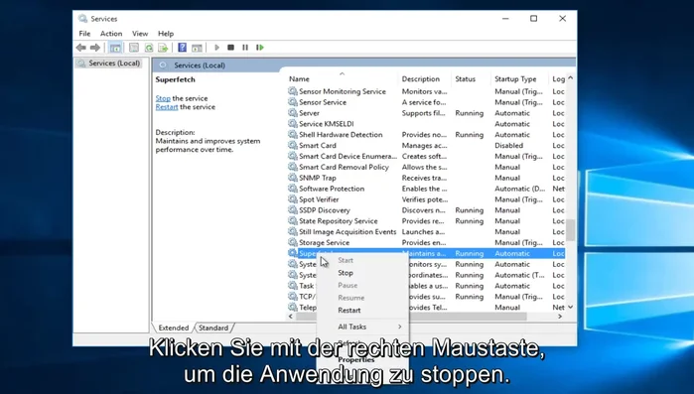This screenshot has height=394, width=694.
Task: Choose Stop in the context menu
Action: pos(363,273)
